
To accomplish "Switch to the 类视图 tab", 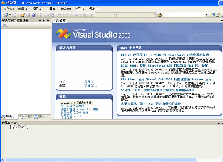I will 26,117.
